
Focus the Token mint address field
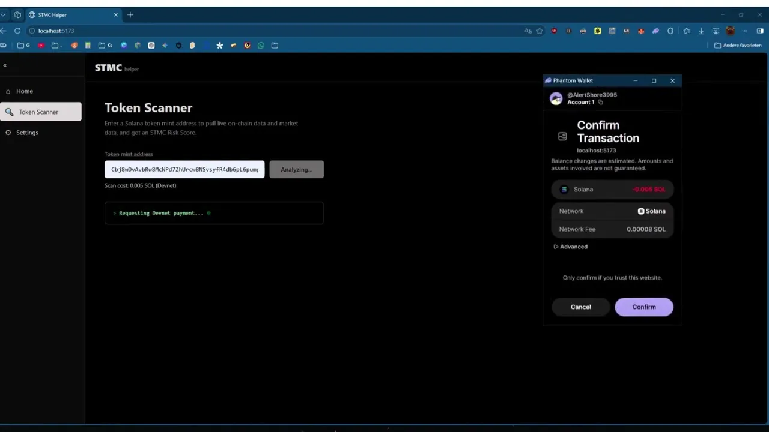(x=184, y=169)
